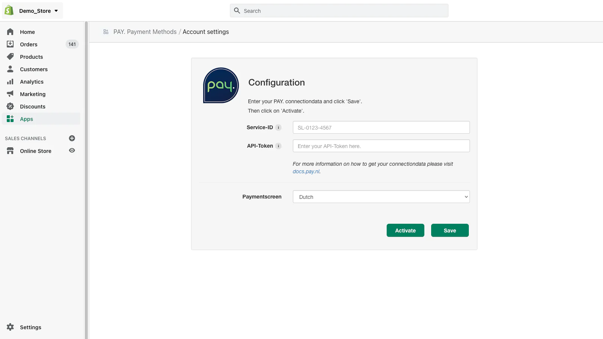Click the API-Token info icon

click(279, 146)
